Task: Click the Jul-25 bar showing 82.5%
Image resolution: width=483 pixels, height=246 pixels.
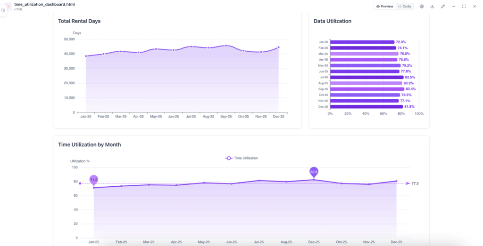Action: click(x=366, y=78)
